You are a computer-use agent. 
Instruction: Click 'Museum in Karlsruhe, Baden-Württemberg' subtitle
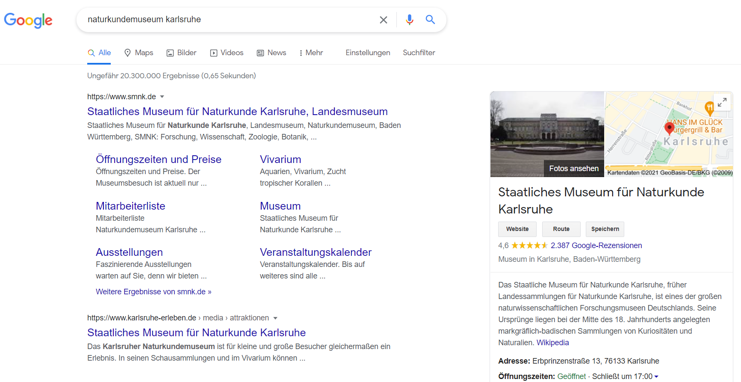coord(569,259)
